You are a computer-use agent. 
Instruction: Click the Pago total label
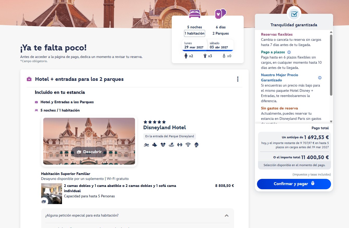point(320,128)
